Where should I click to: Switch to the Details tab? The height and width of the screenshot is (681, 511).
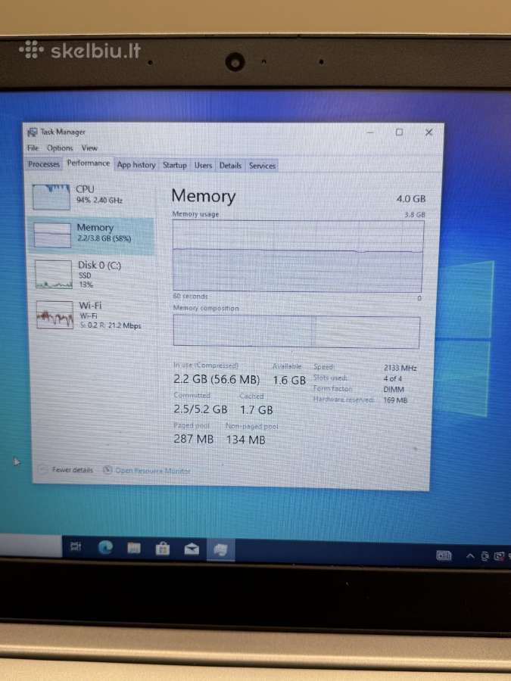[230, 166]
